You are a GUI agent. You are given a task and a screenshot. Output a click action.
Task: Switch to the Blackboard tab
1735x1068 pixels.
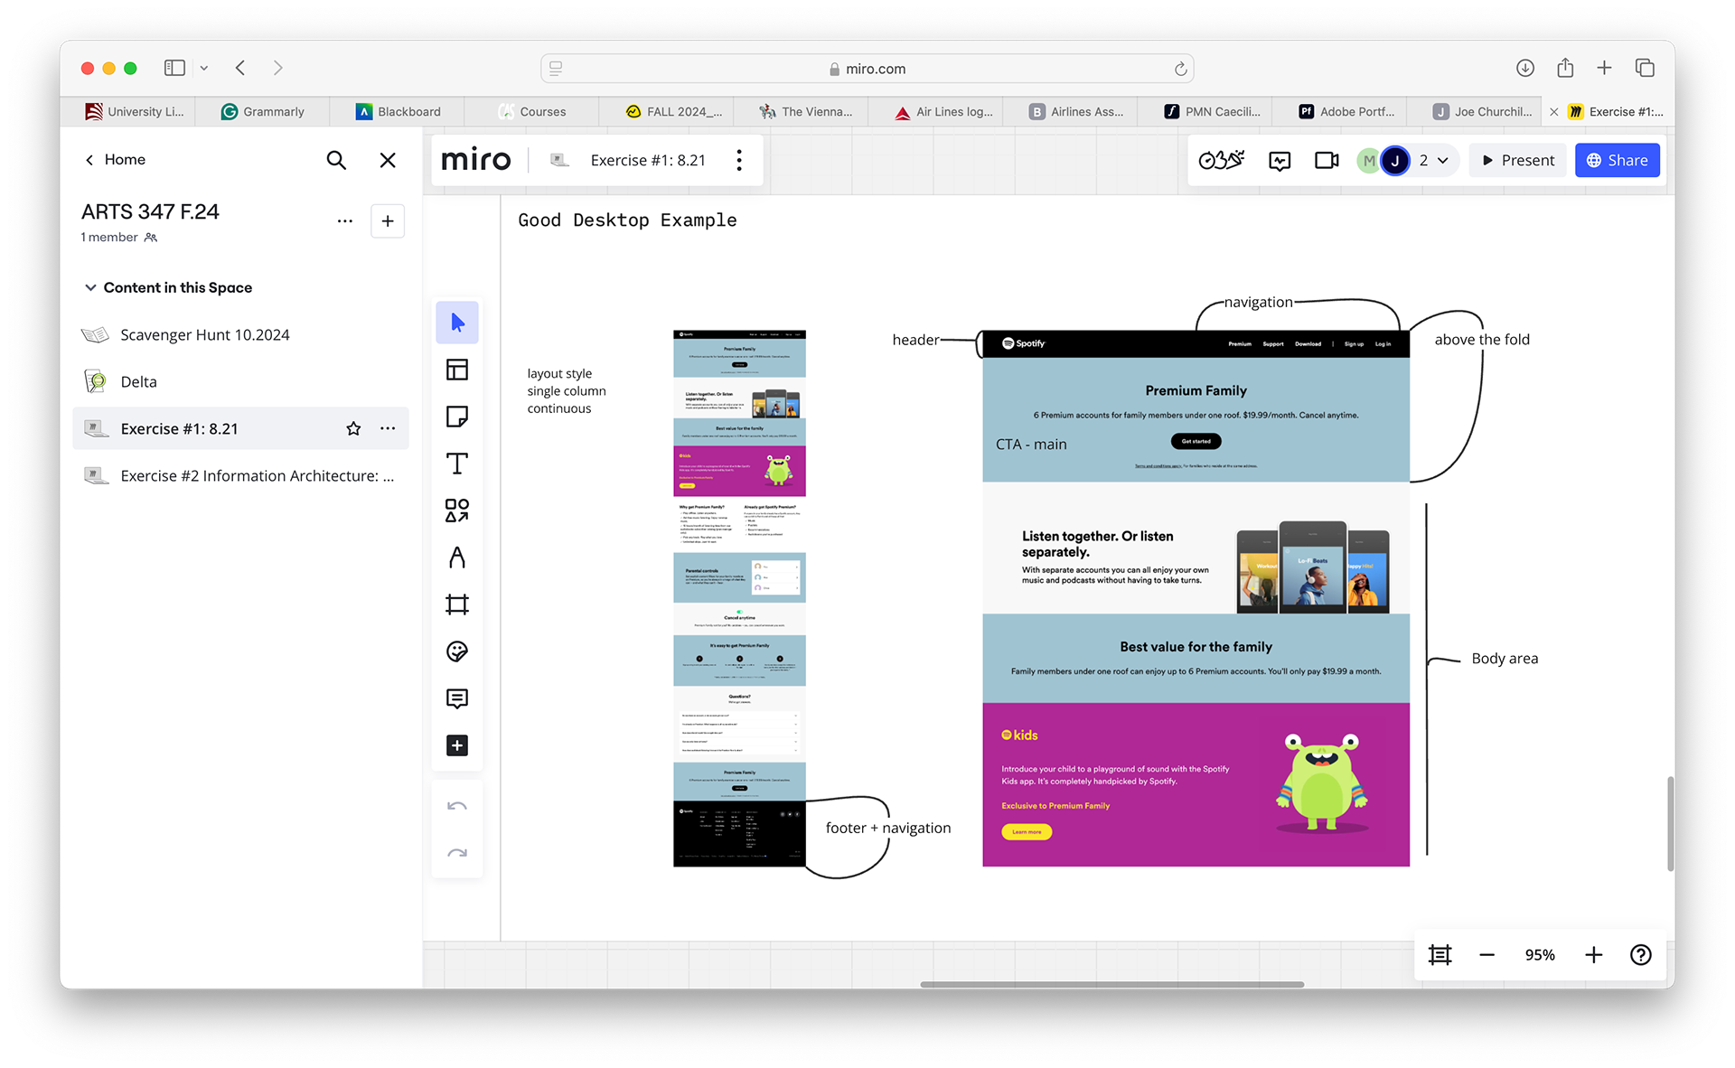[x=398, y=111]
